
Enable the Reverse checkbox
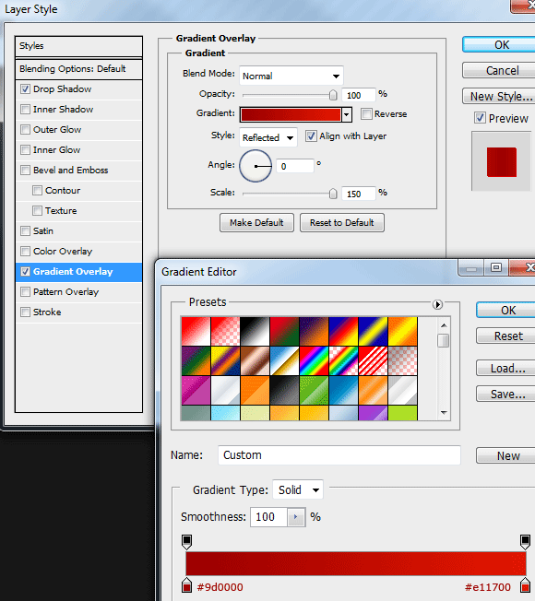pyautogui.click(x=366, y=113)
